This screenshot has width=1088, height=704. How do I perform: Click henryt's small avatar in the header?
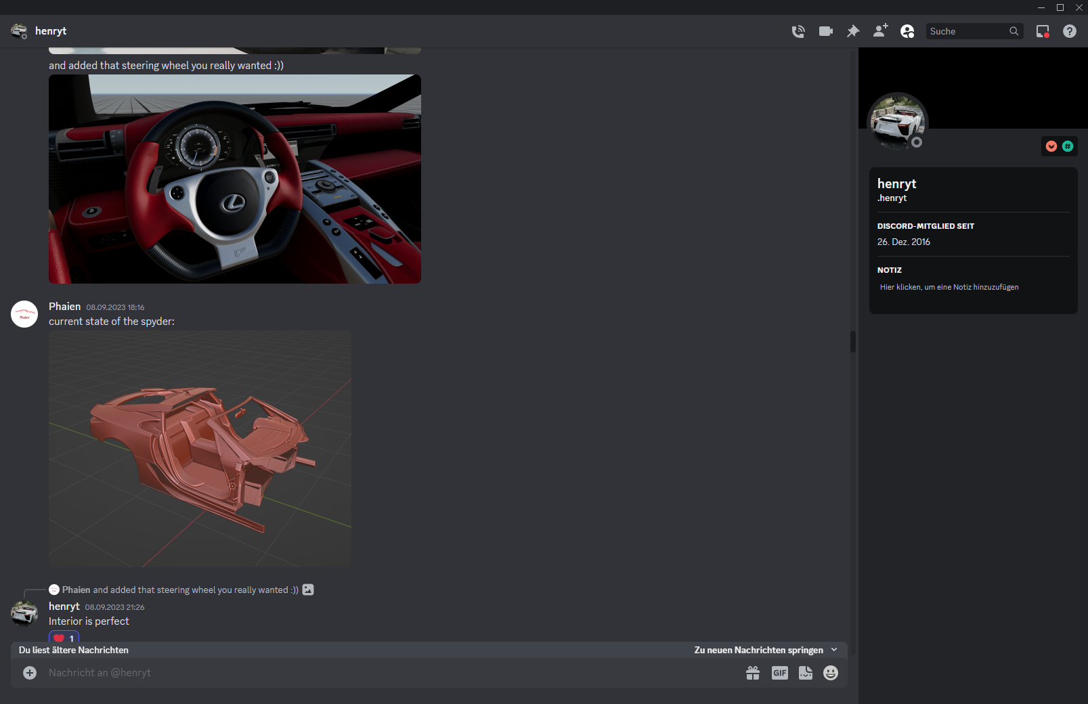coord(19,31)
